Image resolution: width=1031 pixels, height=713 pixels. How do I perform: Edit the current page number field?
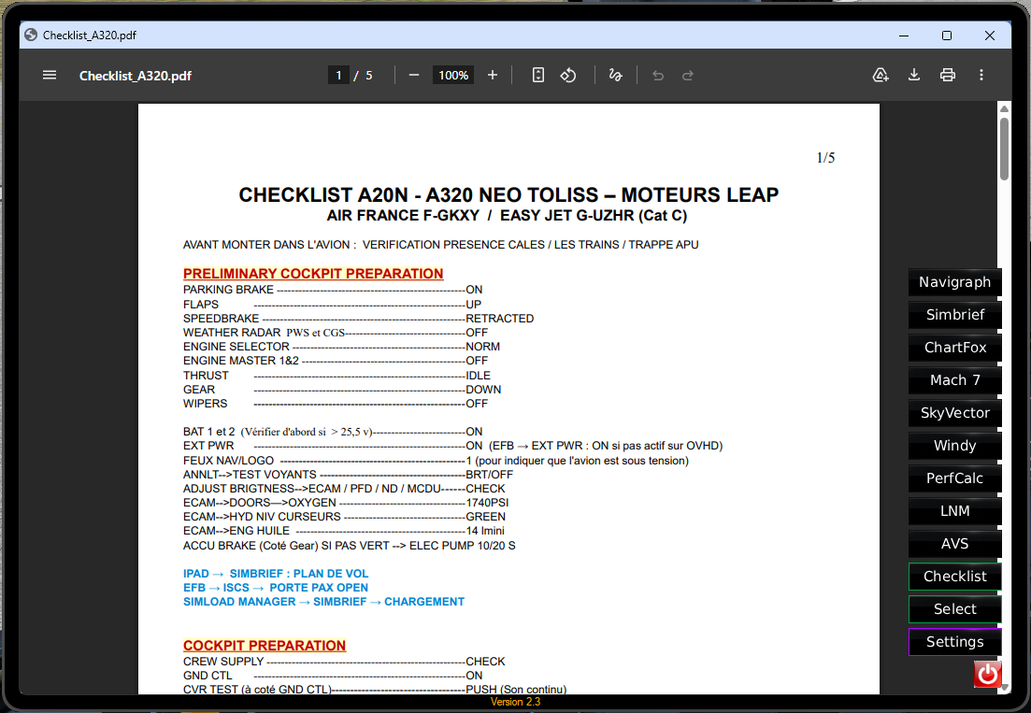click(x=338, y=75)
